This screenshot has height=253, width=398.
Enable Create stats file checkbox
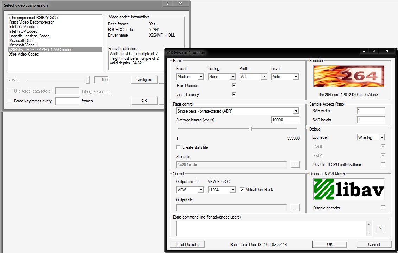pos(178,147)
